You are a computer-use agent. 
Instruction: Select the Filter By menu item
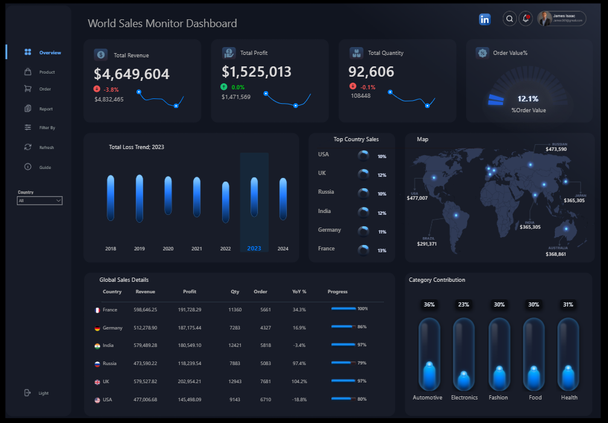click(x=47, y=127)
